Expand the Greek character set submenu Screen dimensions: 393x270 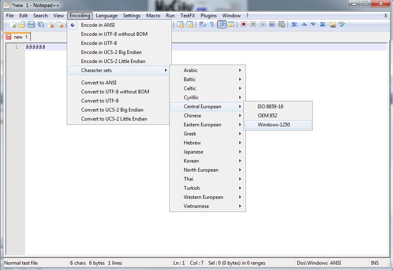click(208, 134)
